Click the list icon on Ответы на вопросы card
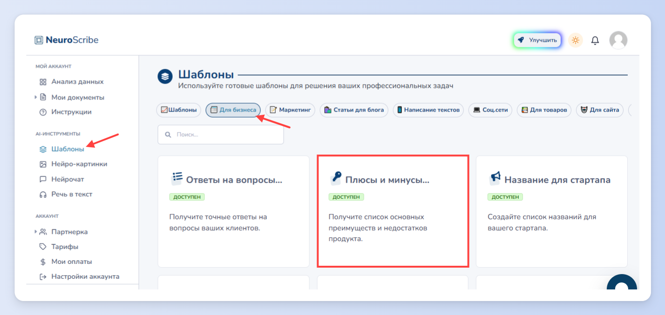This screenshot has height=315, width=665. pyautogui.click(x=177, y=177)
